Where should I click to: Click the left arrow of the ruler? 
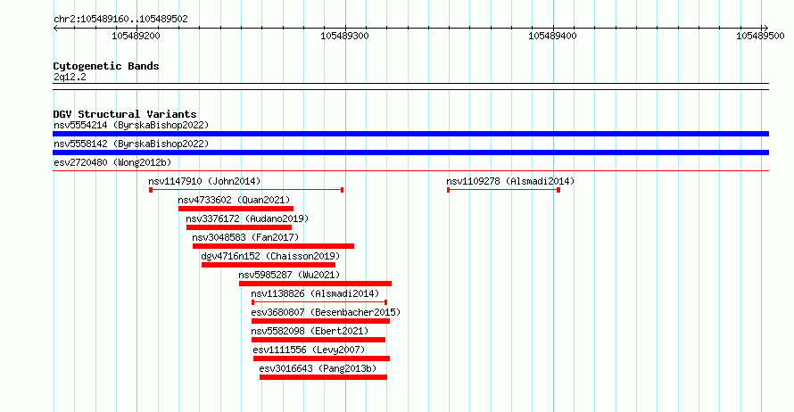tap(55, 28)
